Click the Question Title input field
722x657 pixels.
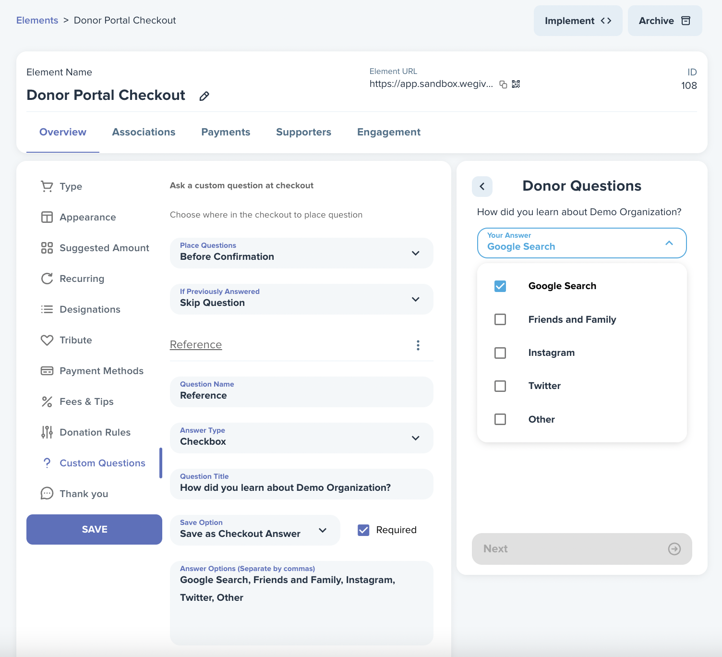[301, 484]
